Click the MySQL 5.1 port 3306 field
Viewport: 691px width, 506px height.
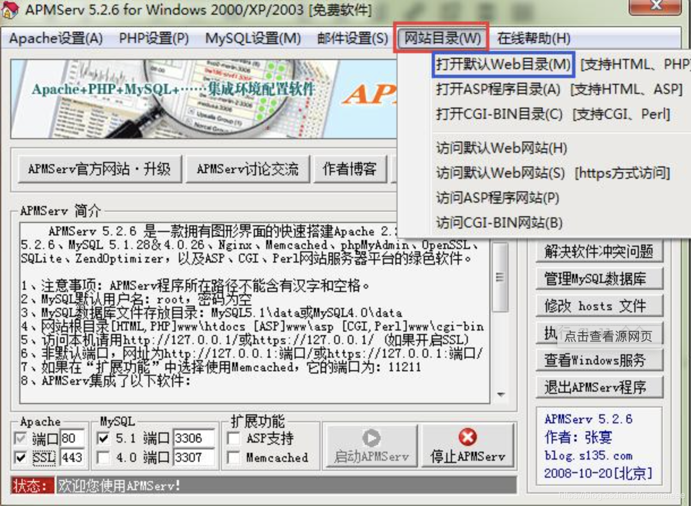tap(194, 438)
